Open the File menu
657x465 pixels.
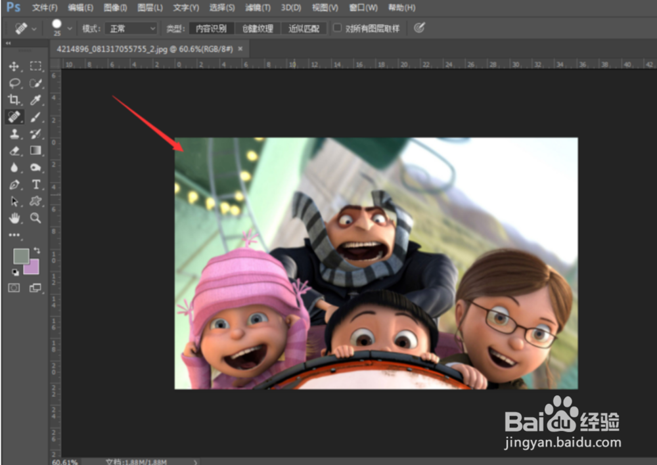pos(45,7)
